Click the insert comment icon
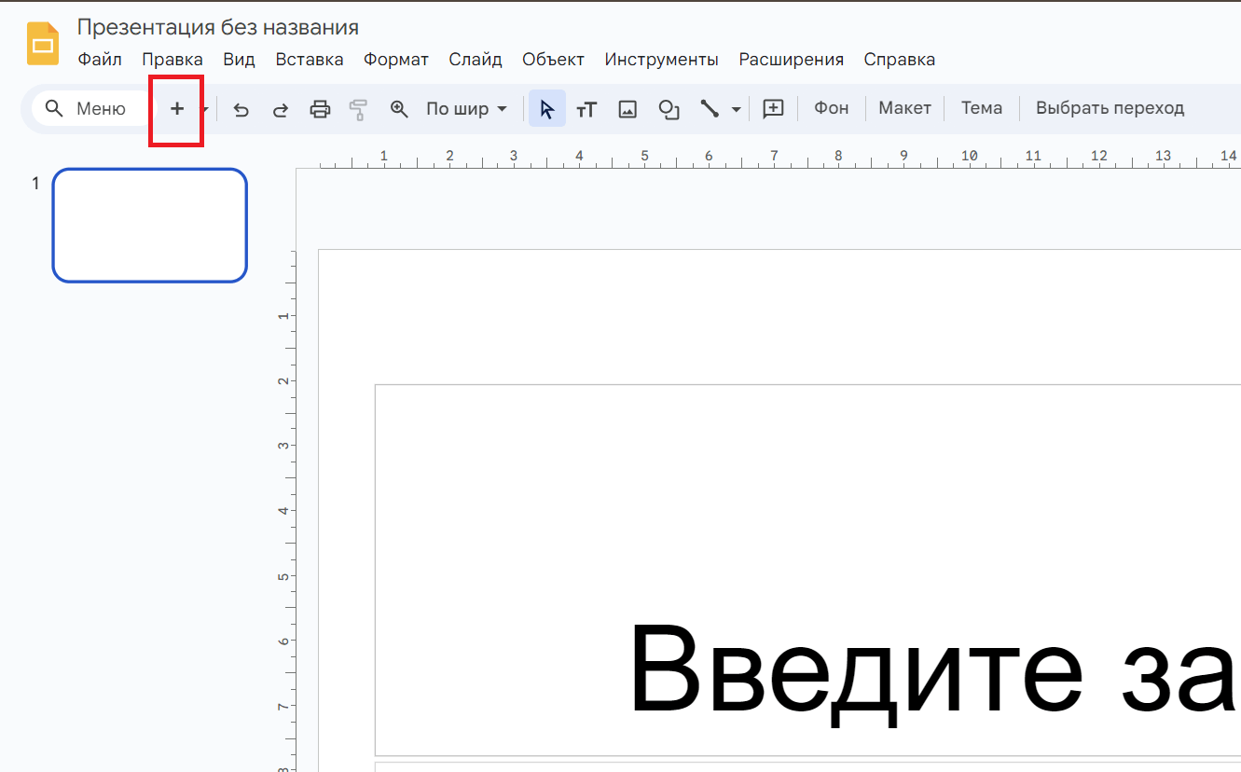 (772, 108)
